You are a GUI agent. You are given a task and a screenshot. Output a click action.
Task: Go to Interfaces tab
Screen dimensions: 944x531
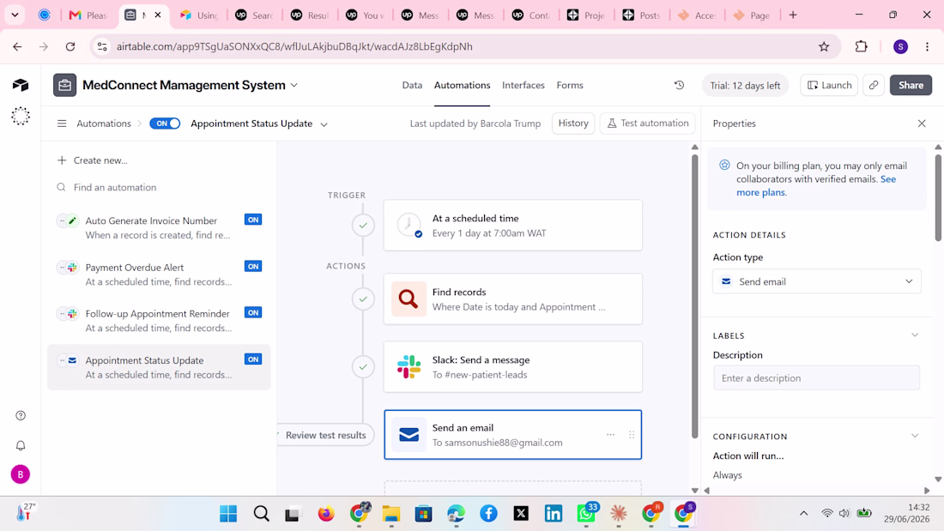pyautogui.click(x=523, y=85)
